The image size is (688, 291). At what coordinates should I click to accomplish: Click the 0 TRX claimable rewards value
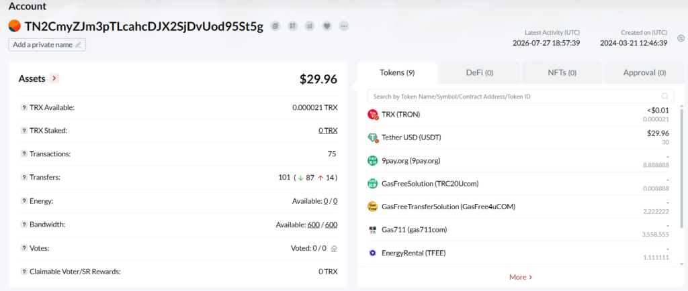328,272
